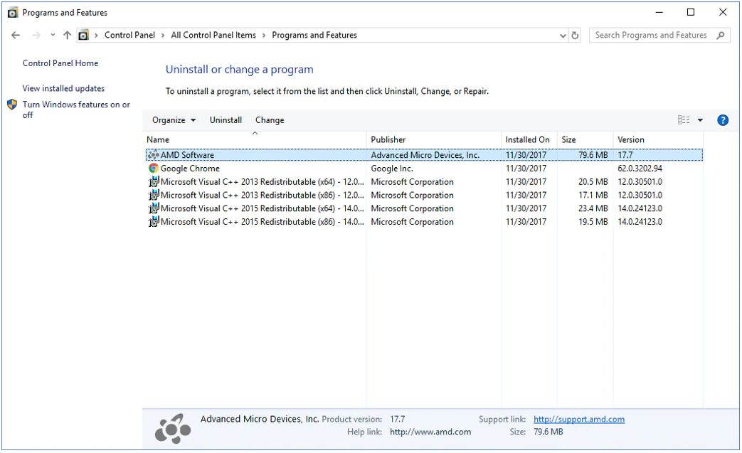742x453 pixels.
Task: Click the 79.6 MB size cell
Action: click(x=593, y=155)
